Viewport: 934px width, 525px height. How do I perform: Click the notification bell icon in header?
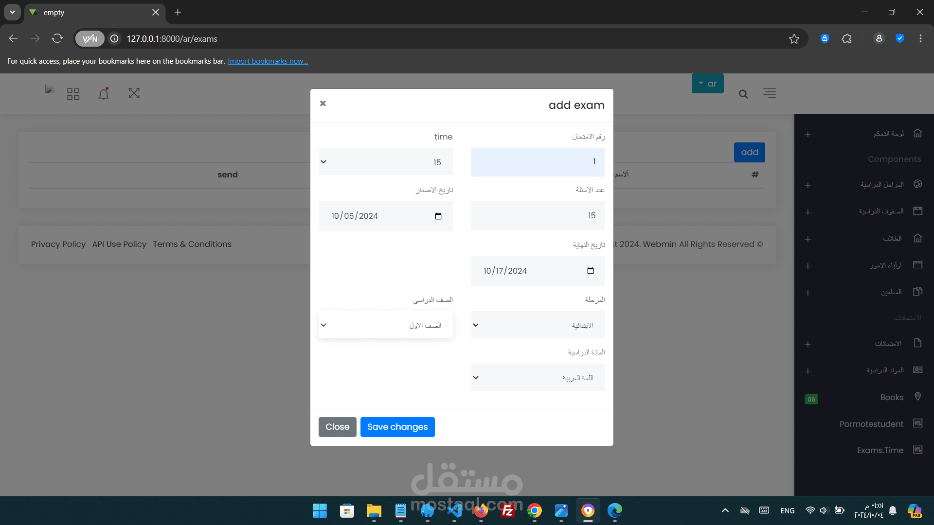[104, 93]
